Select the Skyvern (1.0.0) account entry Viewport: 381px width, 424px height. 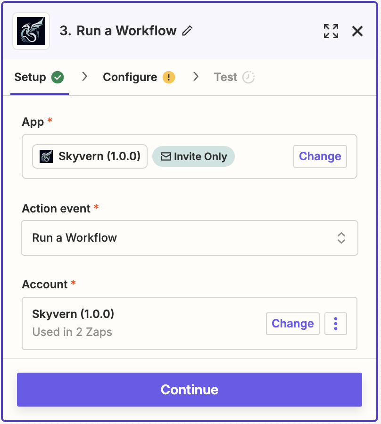click(x=73, y=314)
